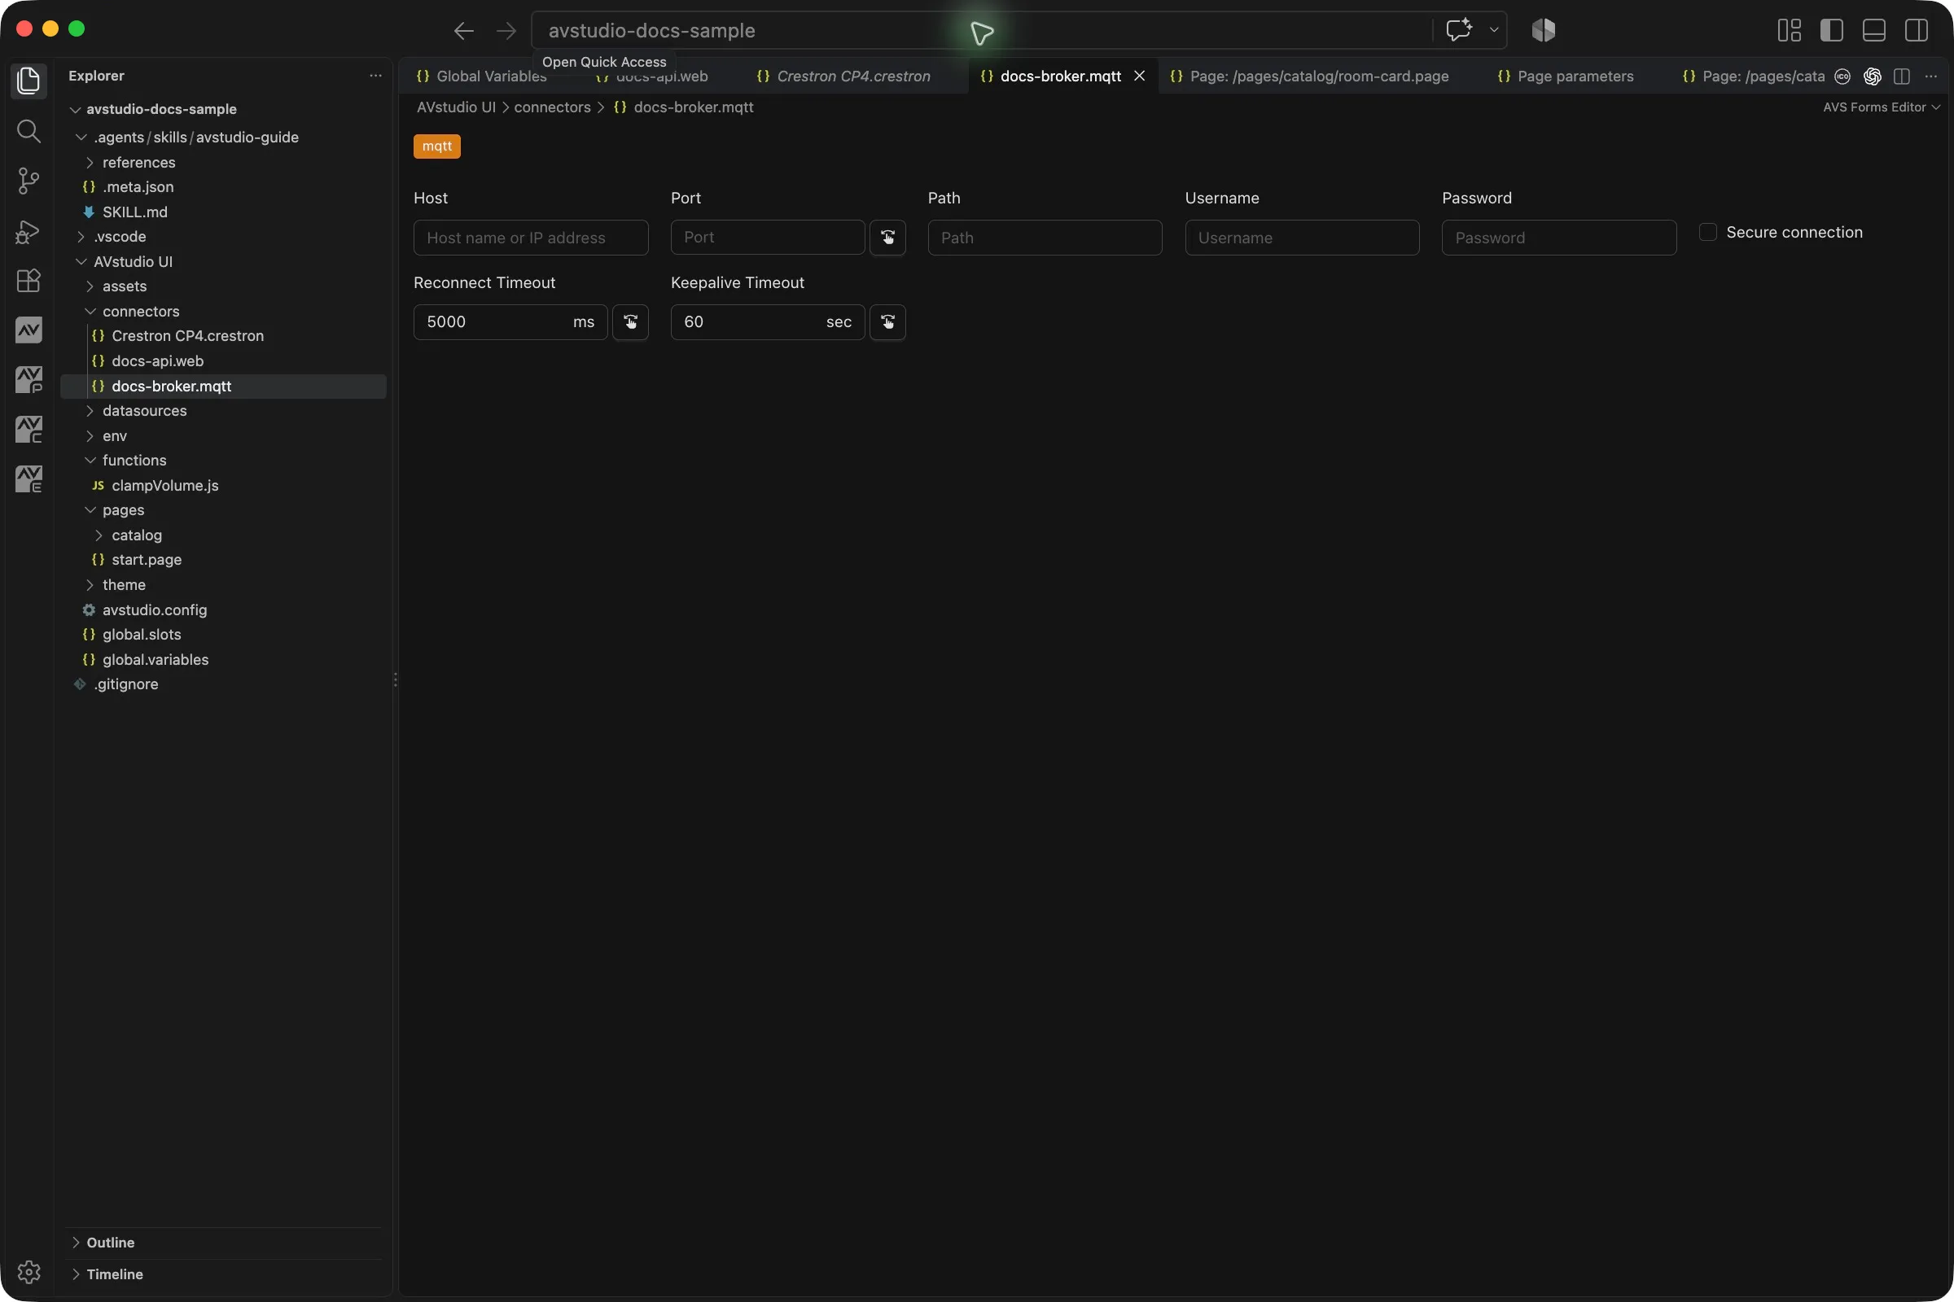Enable Secure connection checkbox
The height and width of the screenshot is (1302, 1954).
pos(1707,233)
